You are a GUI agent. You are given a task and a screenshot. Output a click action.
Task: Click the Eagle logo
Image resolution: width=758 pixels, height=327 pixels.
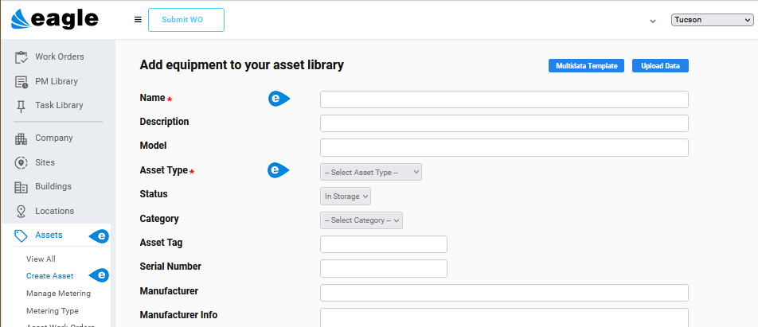[55, 20]
